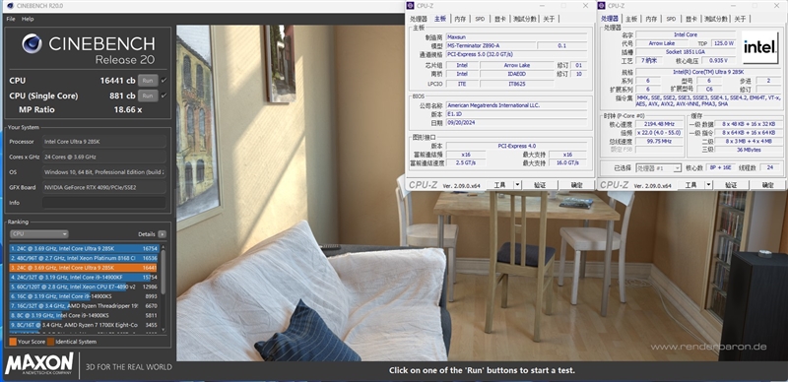The image size is (788, 382).
Task: Run the CPU multi-core test
Action: tap(148, 81)
